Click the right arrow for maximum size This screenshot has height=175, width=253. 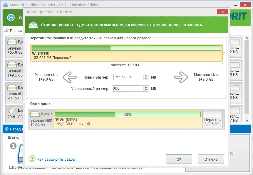tap(181, 77)
